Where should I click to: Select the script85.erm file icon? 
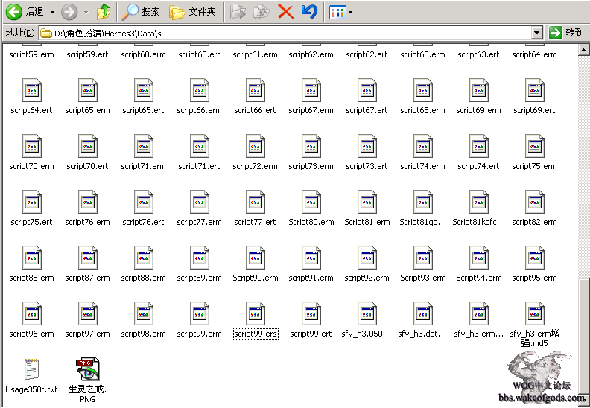(x=31, y=258)
